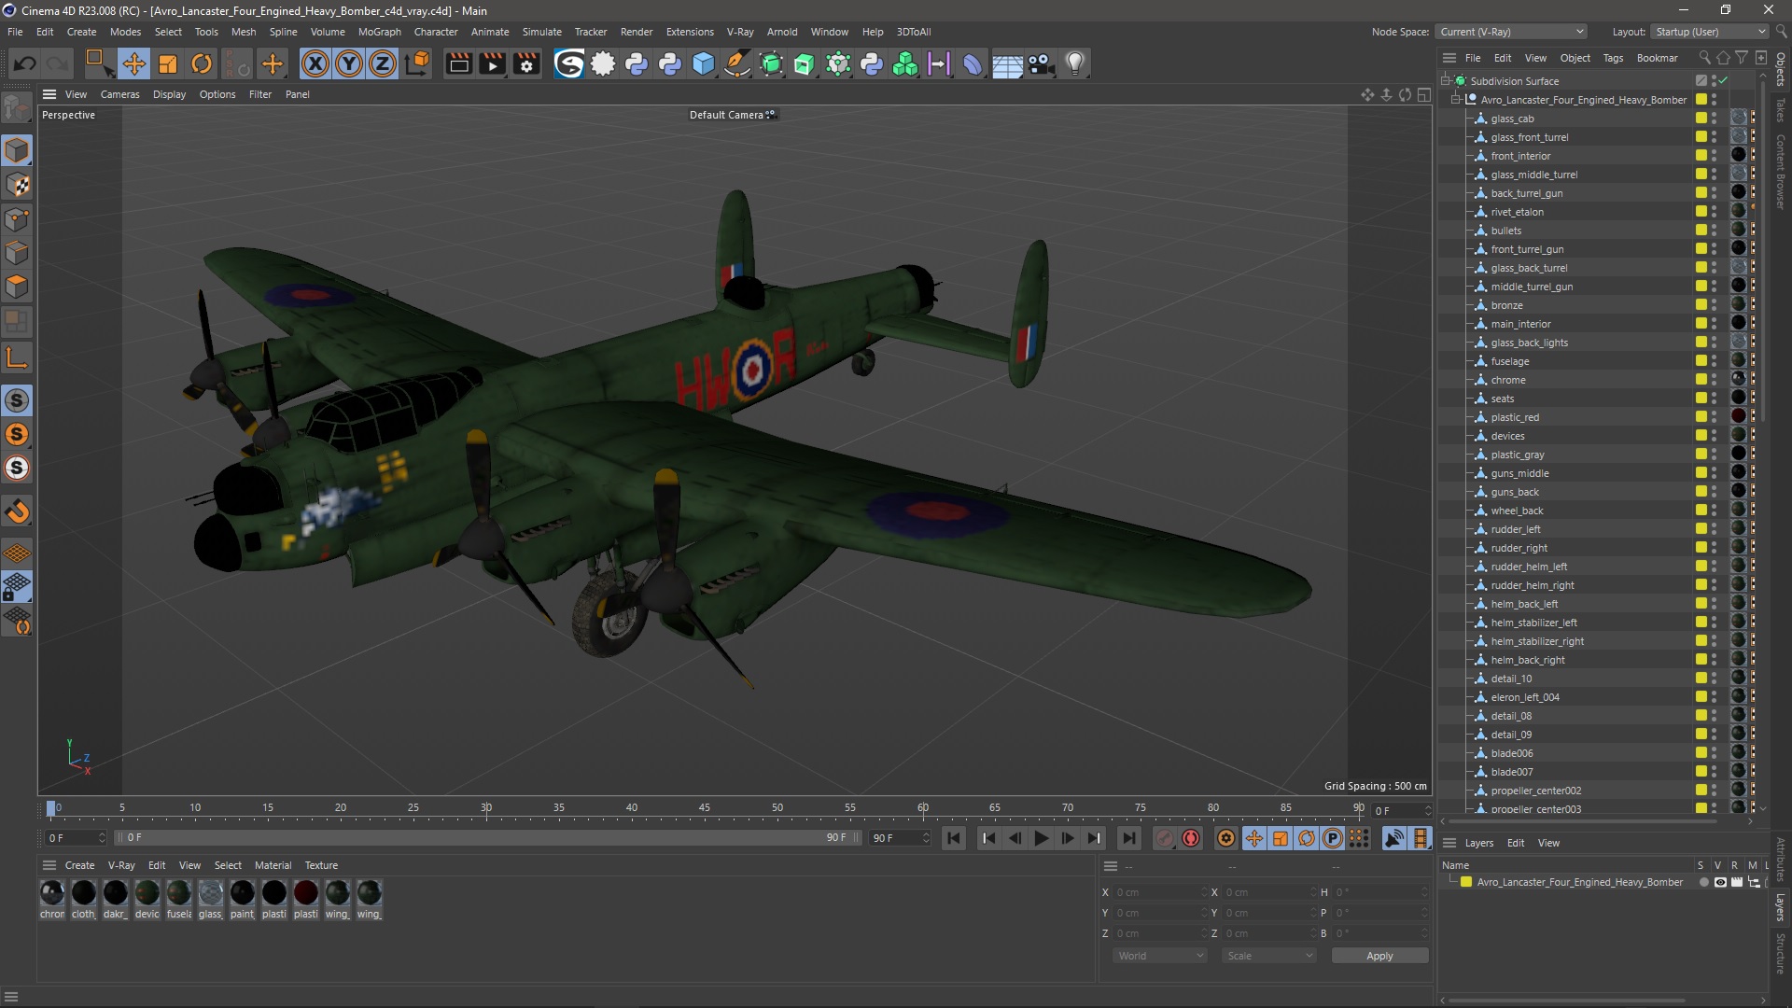Click the Make Editable icon in left toolbar
The height and width of the screenshot is (1008, 1792).
17,108
